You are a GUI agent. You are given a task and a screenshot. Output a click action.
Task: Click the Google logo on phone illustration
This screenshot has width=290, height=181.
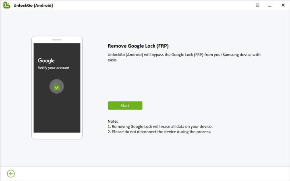pos(46,61)
